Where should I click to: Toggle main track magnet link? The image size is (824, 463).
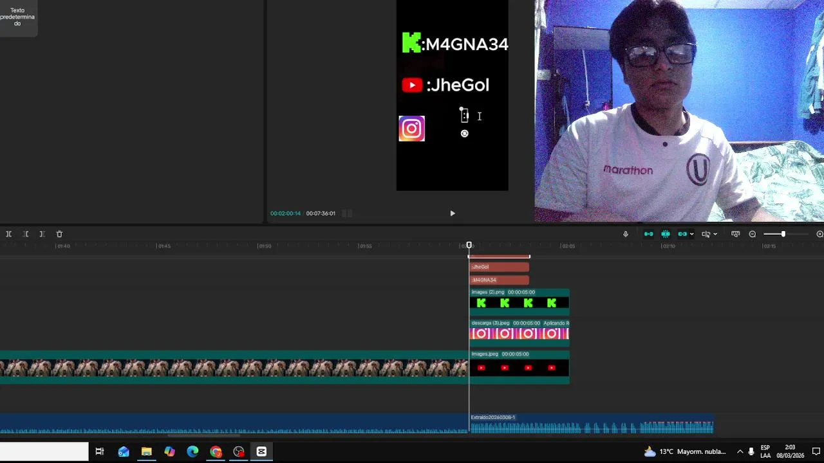coord(648,234)
